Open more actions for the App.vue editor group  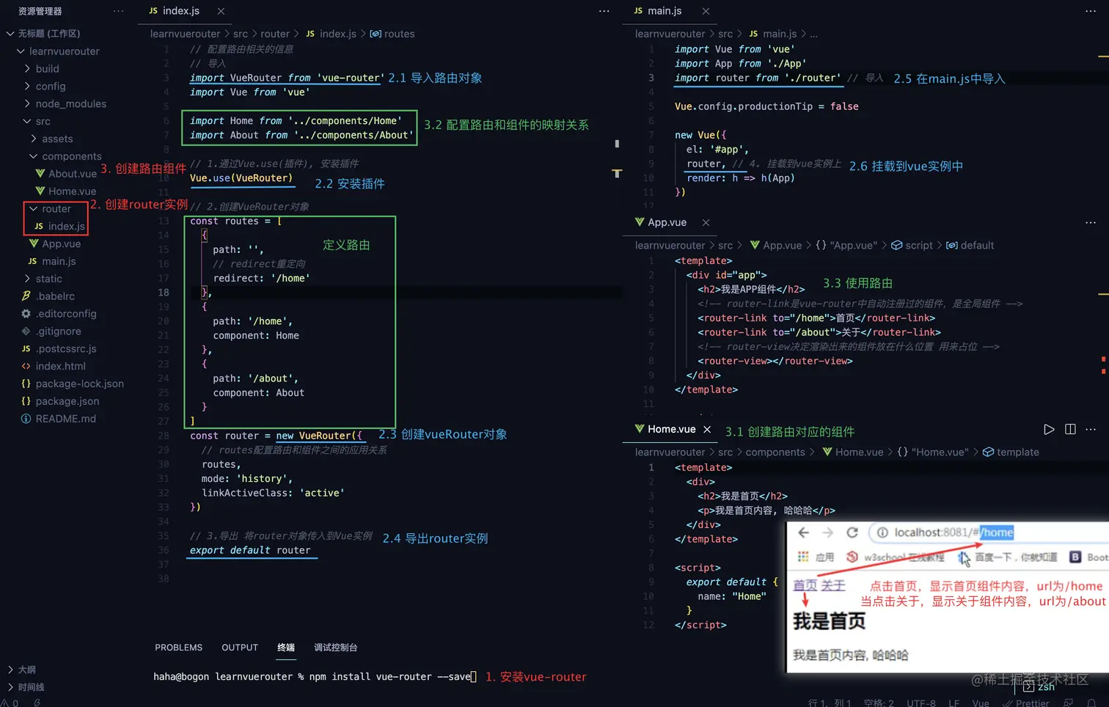coord(1091,222)
